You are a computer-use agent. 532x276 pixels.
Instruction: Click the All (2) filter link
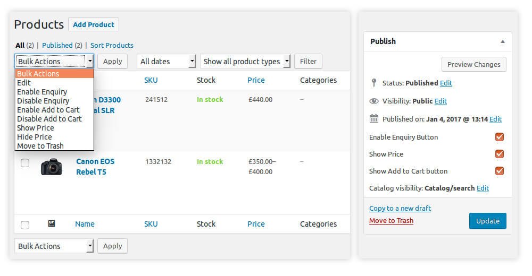24,45
